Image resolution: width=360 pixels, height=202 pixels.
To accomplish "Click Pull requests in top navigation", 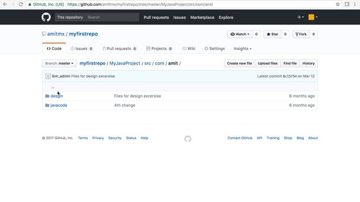I will click(156, 17).
